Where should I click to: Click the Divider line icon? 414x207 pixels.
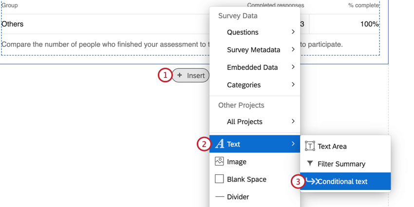[219, 197]
